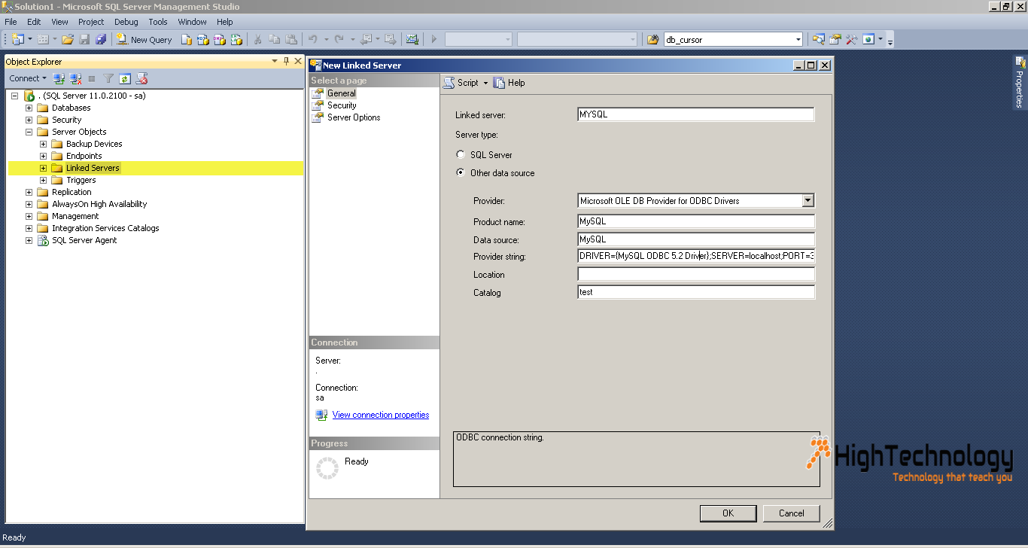The height and width of the screenshot is (548, 1028).
Task: Open the Debug menu
Action: tap(126, 22)
